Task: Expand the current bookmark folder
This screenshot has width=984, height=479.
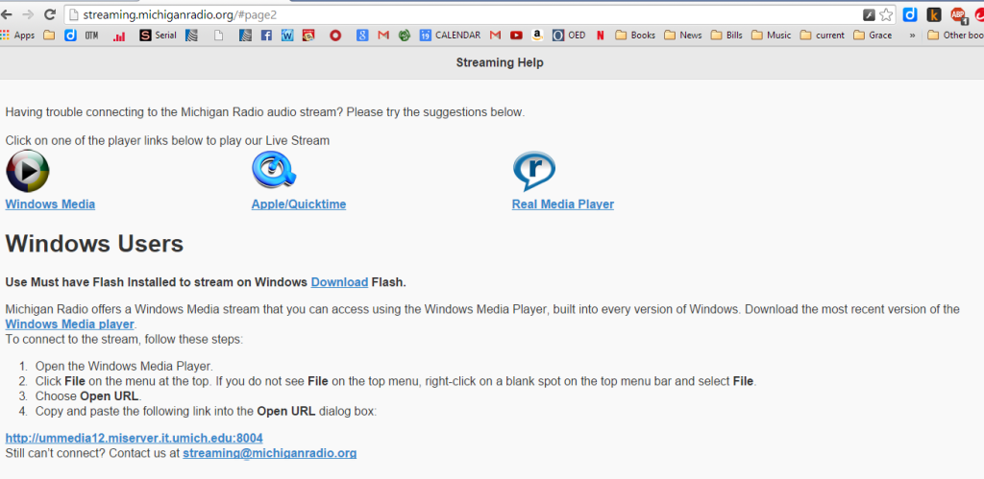Action: click(823, 36)
